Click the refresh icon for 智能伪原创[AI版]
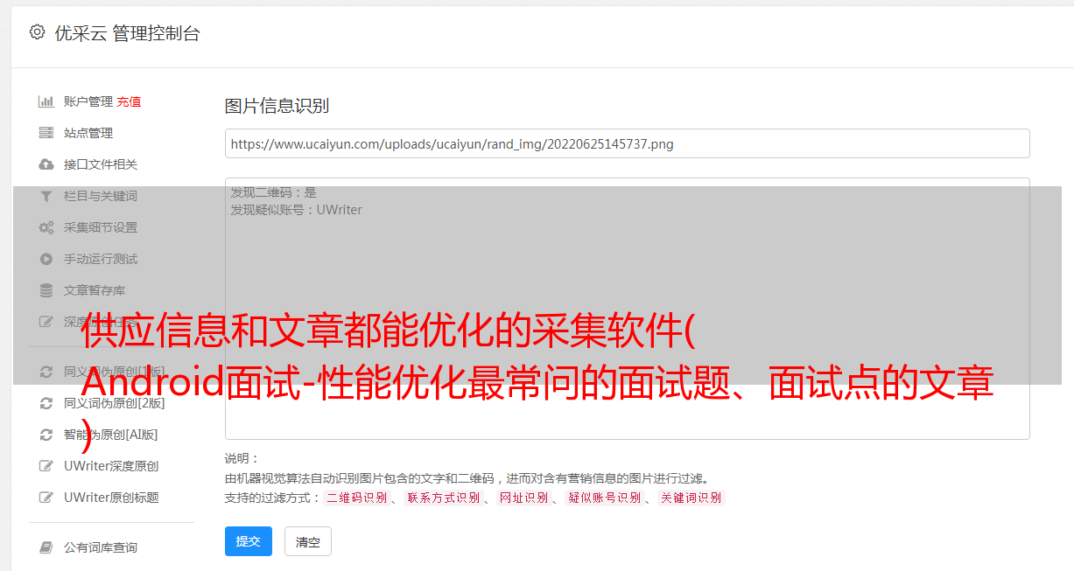Viewport: 1074px width, 571px height. [x=46, y=435]
